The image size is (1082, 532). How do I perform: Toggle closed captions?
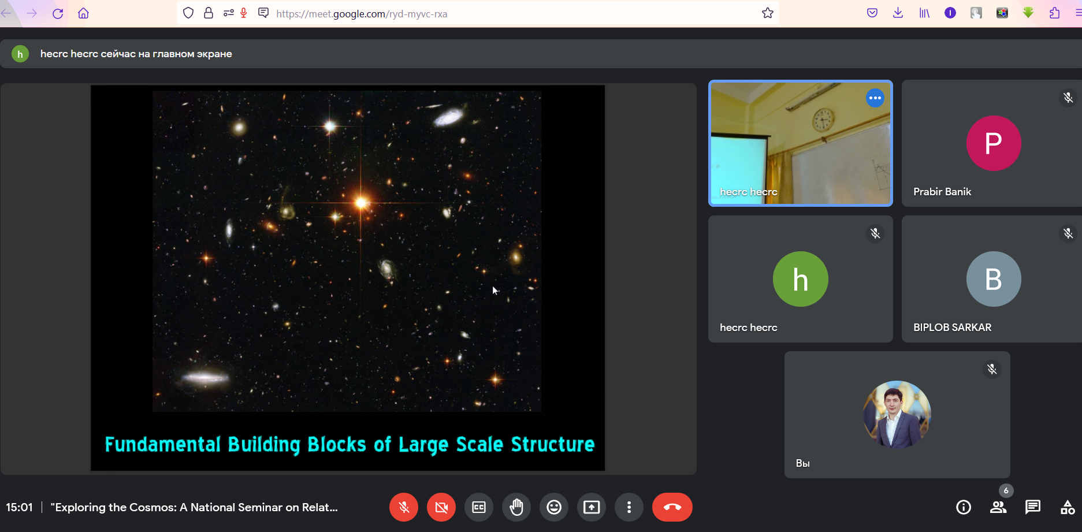[479, 507]
